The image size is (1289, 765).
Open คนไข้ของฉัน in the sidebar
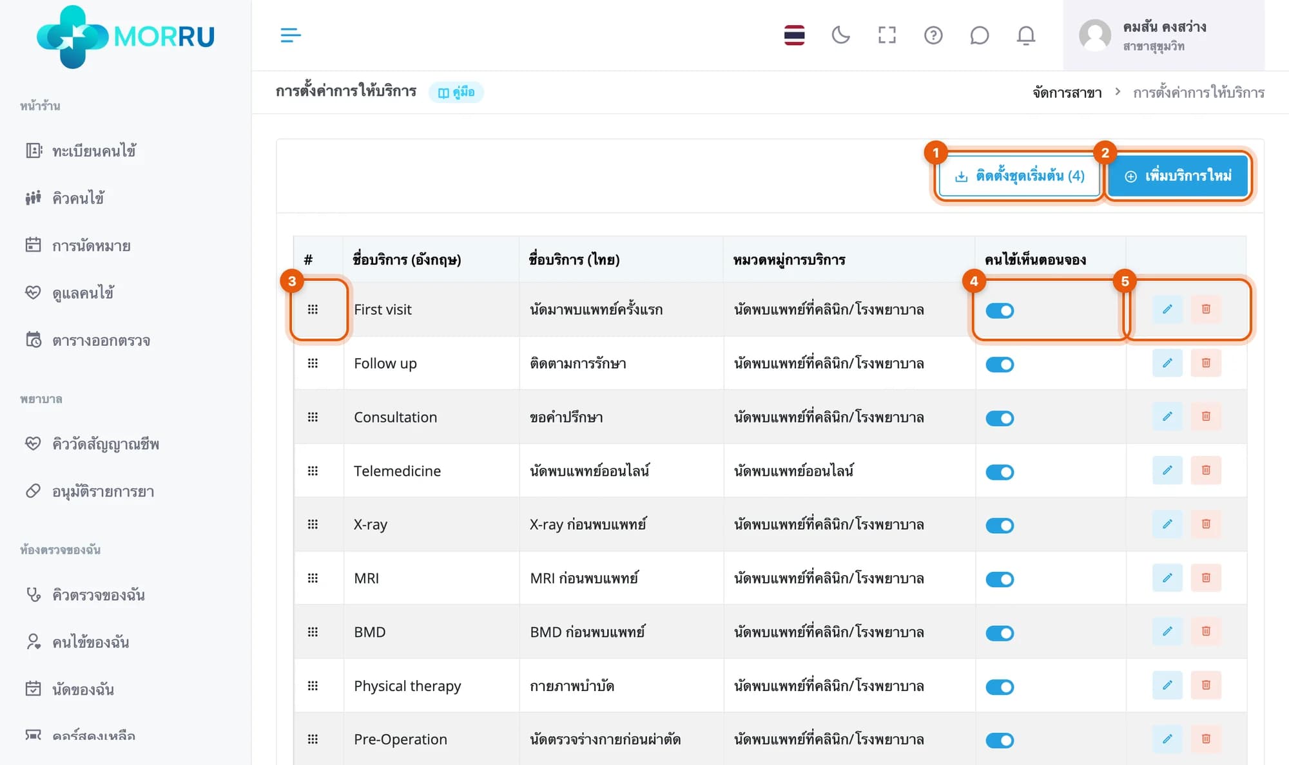pos(77,642)
